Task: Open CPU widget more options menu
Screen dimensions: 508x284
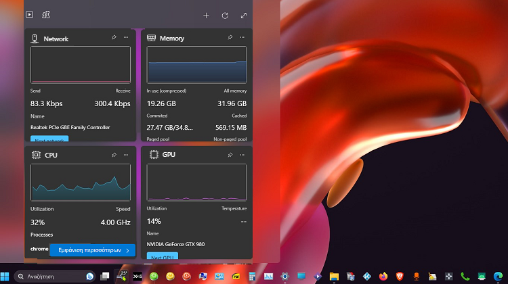Action: point(126,155)
